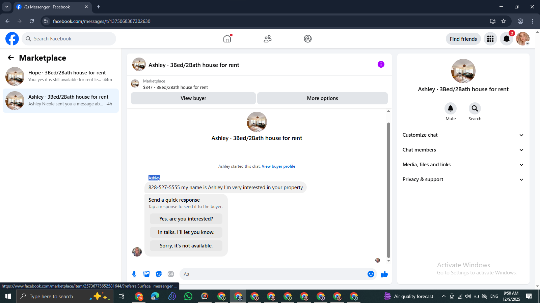Open the $847 Marketplace listing link
This screenshot has width=540, height=303.
[175, 87]
